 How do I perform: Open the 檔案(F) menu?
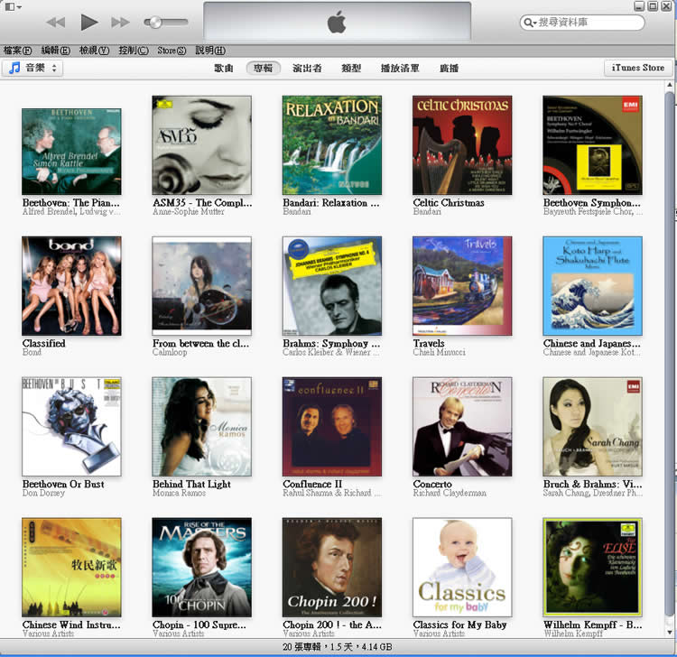[18, 51]
